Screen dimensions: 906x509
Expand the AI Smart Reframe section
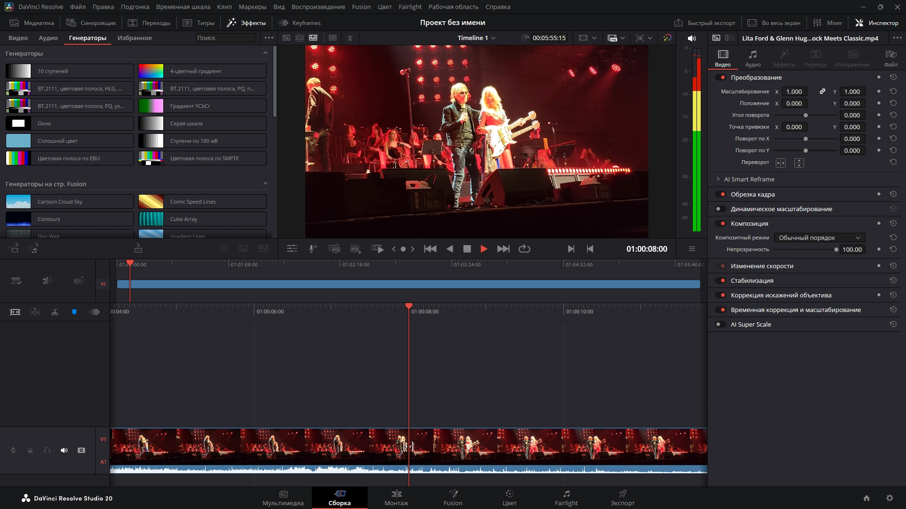coord(718,179)
